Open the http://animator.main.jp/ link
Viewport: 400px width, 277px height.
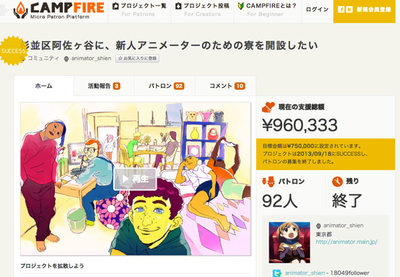click(346, 242)
